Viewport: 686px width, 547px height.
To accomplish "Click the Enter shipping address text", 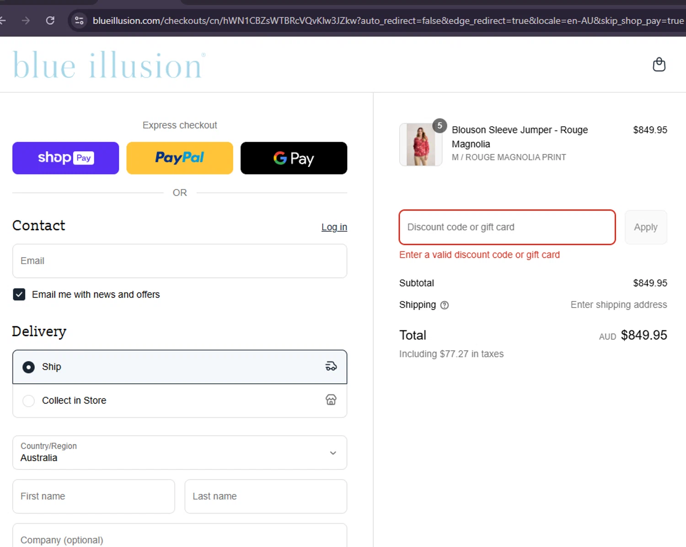I will (619, 305).
